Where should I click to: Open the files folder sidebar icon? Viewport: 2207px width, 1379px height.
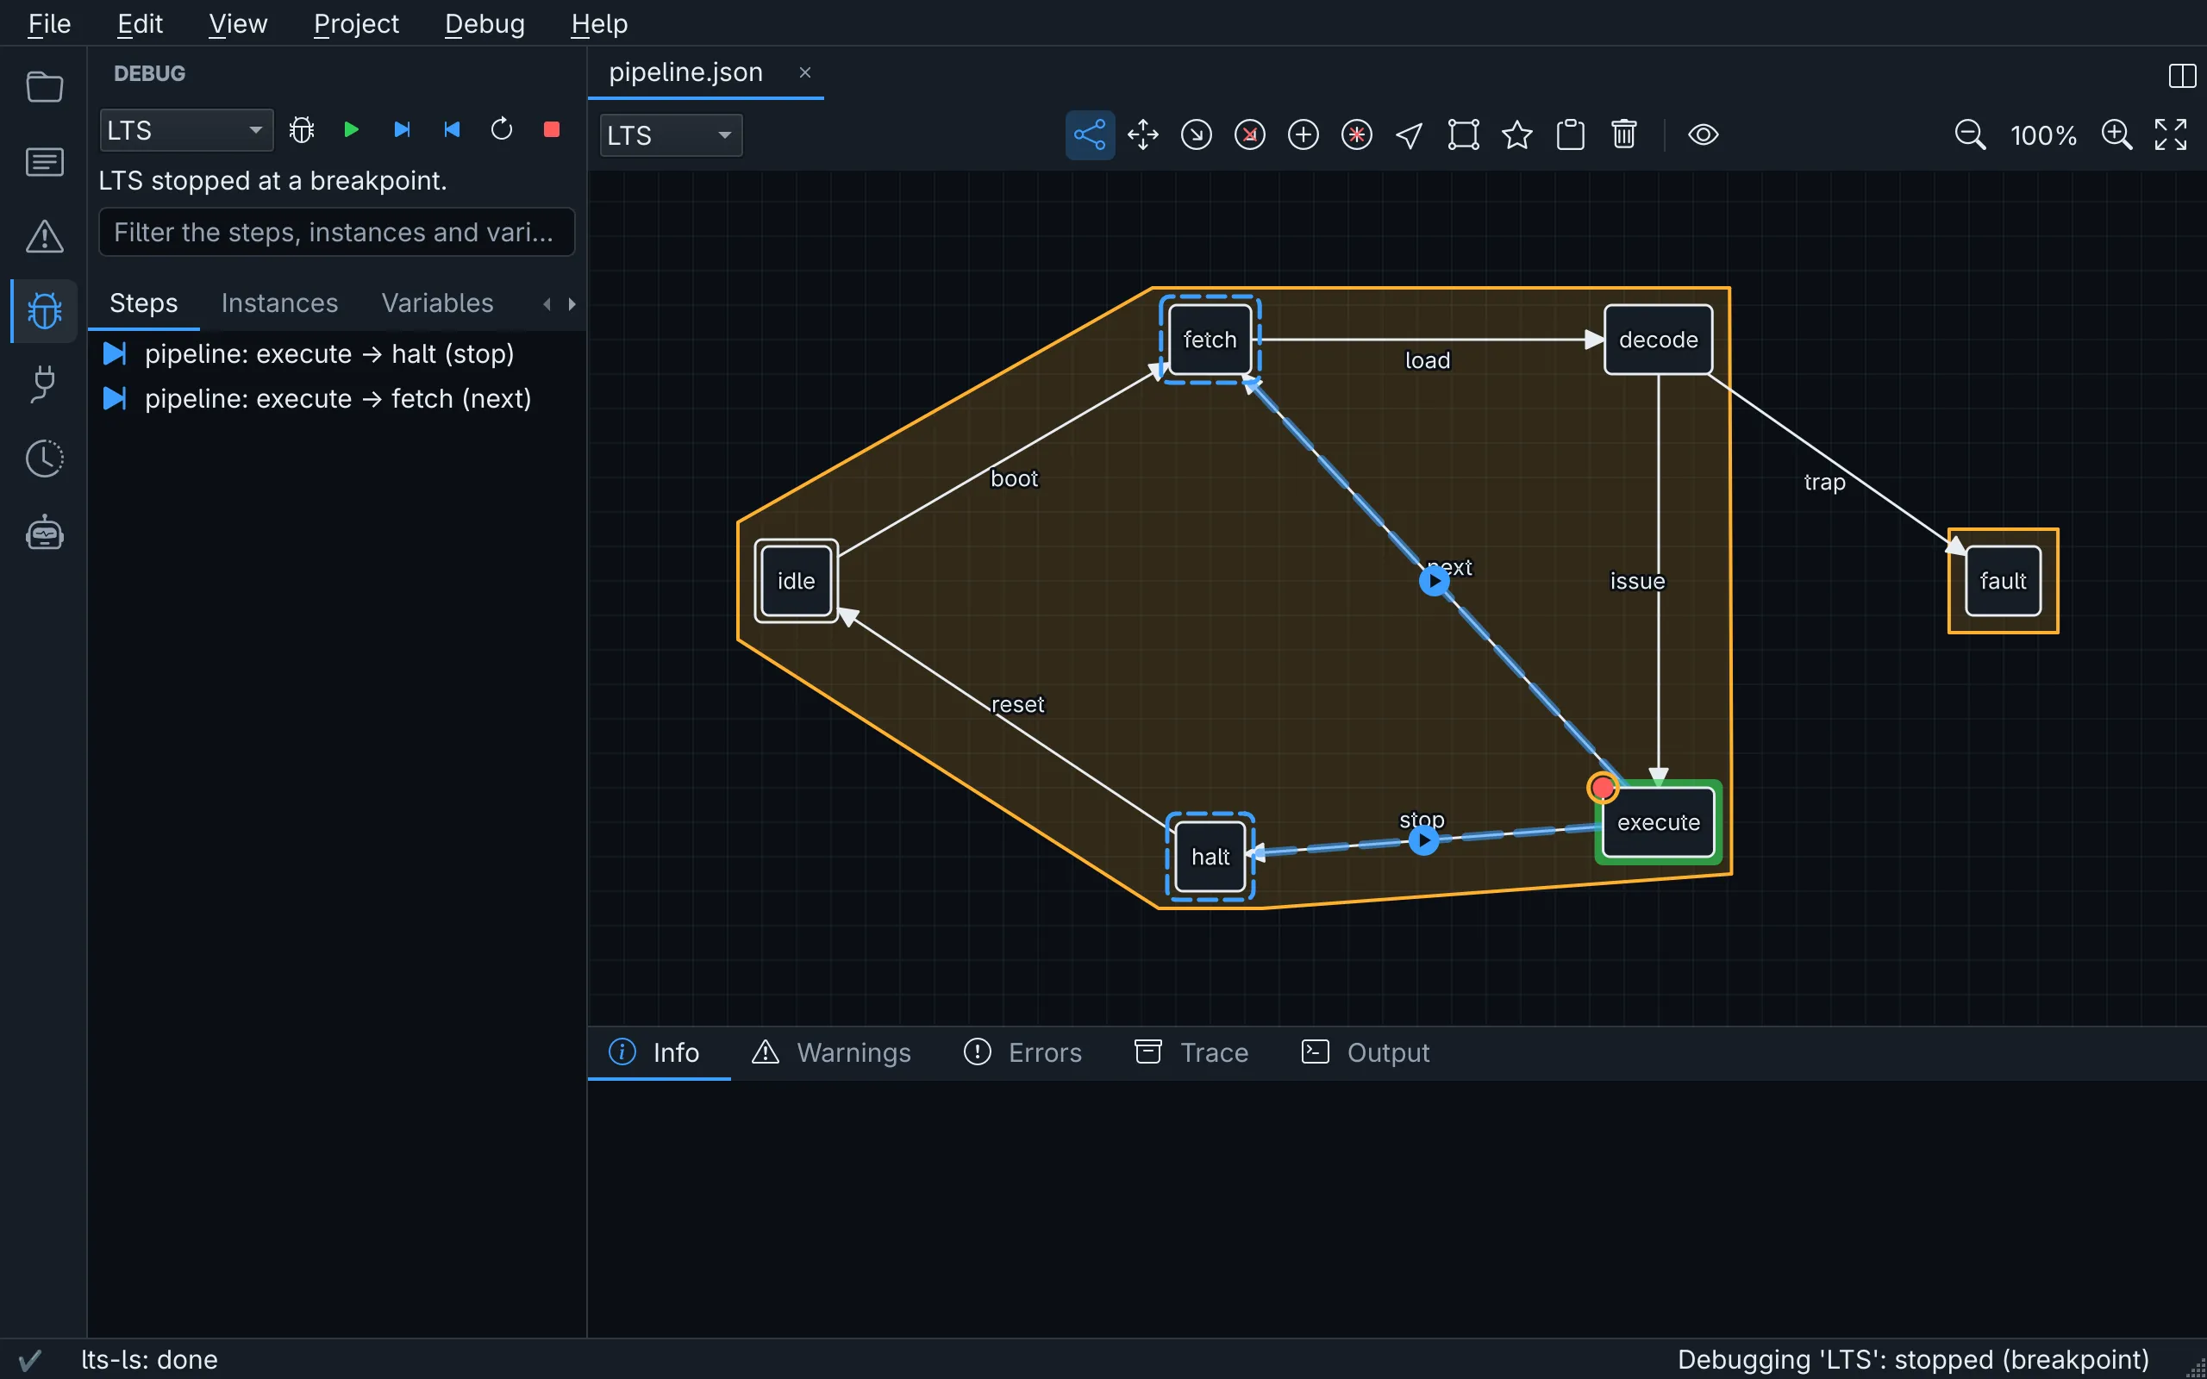[x=44, y=88]
